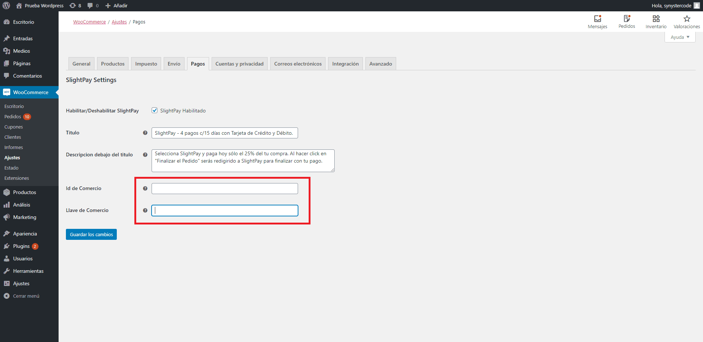The width and height of the screenshot is (703, 342).
Task: Open the Inventario icon
Action: (x=656, y=18)
